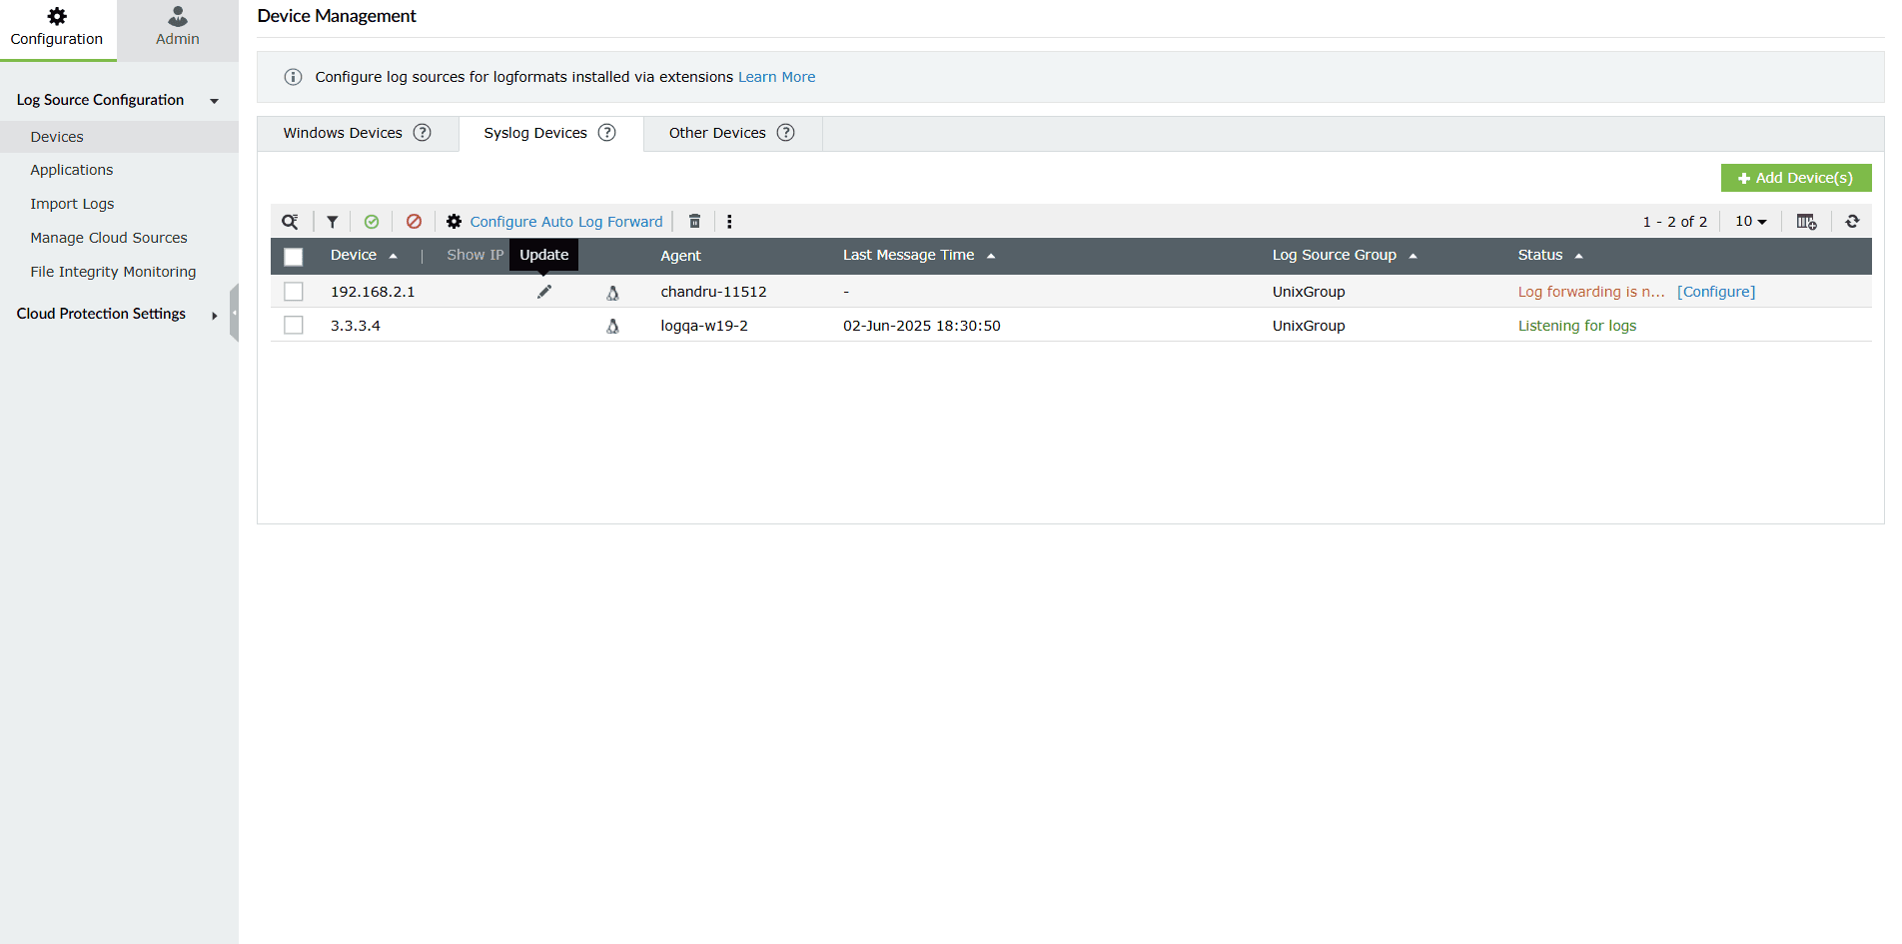This screenshot has width=1902, height=944.
Task: Click the Linux penguin icon for 3.3.3.4
Action: tap(612, 327)
